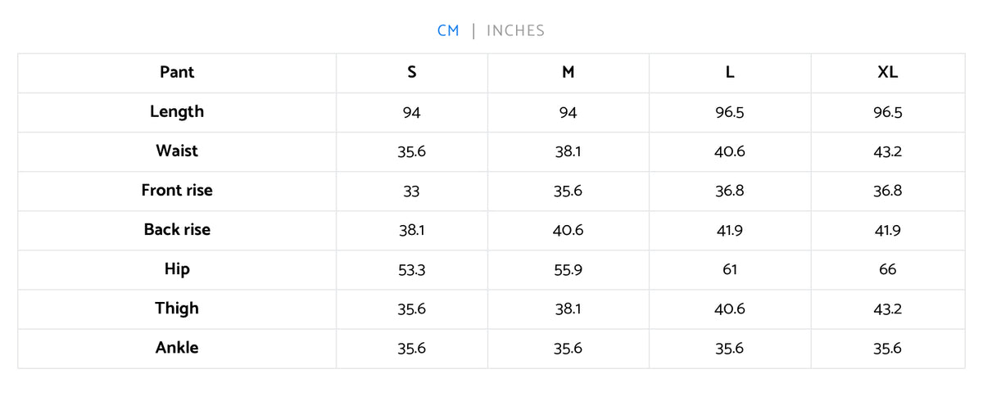The image size is (983, 401).
Task: Select the 96.5 Length value for XL
Action: pos(888,113)
